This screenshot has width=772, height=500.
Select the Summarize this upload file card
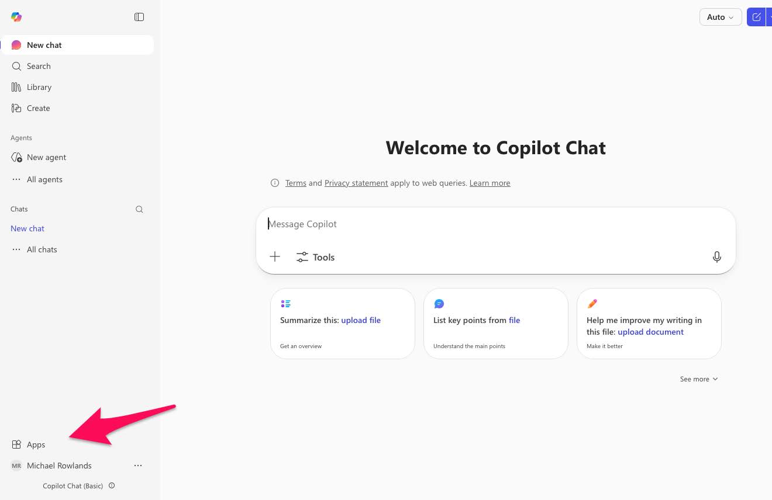(342, 323)
